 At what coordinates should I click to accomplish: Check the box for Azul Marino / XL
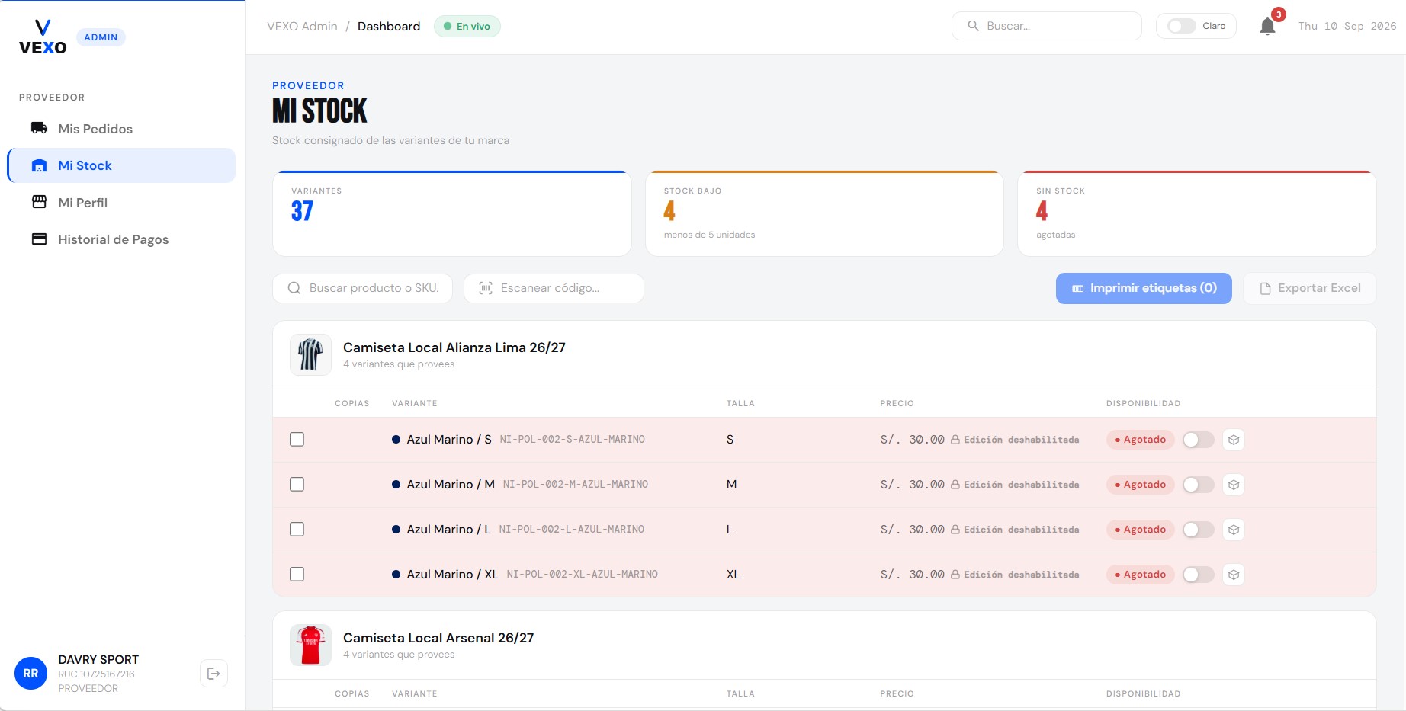tap(297, 575)
